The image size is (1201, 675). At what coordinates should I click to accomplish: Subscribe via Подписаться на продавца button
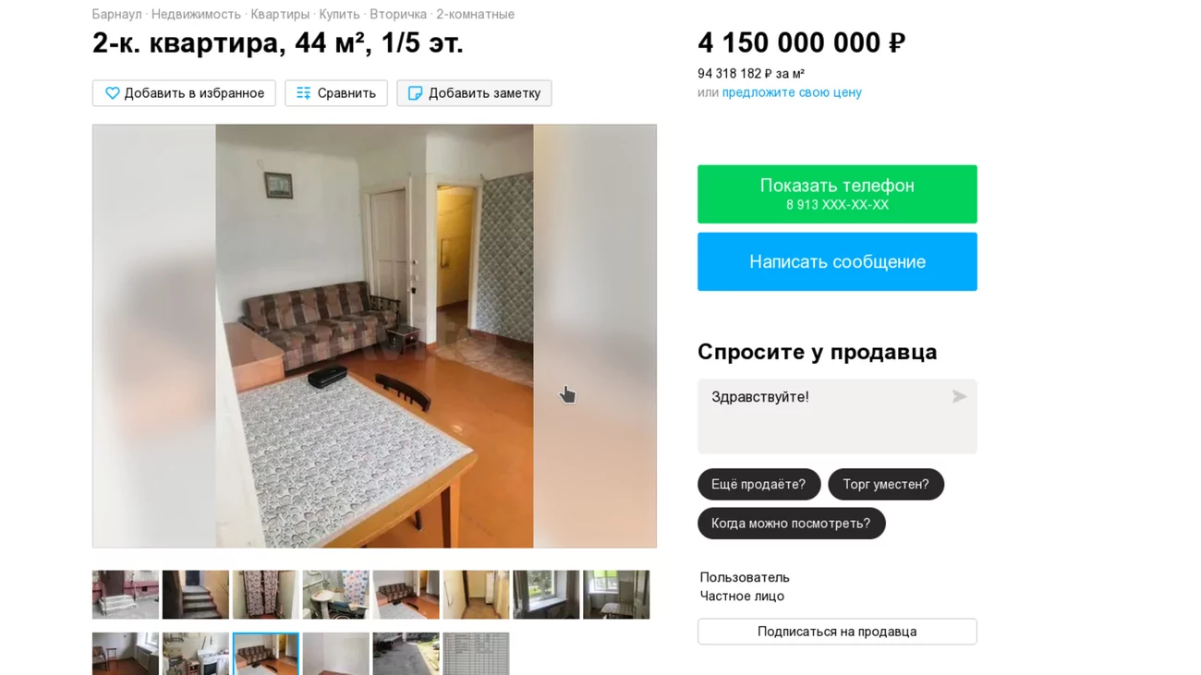point(837,632)
